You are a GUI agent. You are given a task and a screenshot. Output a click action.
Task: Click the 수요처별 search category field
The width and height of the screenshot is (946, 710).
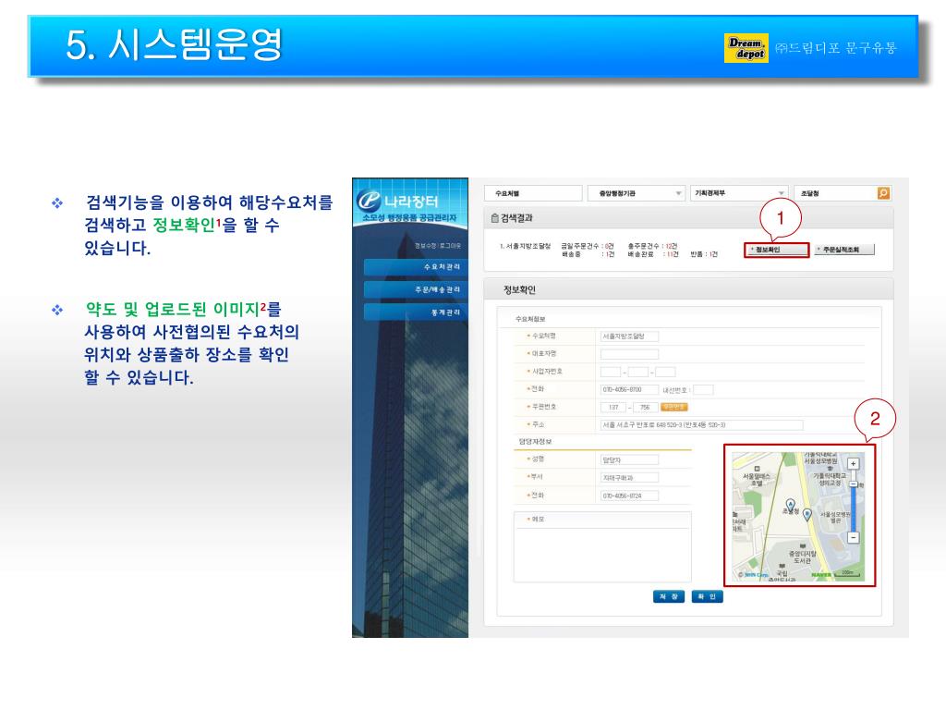533,193
